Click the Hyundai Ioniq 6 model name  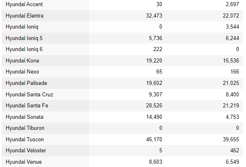click(x=24, y=49)
